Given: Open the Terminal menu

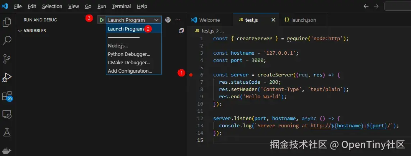Looking at the screenshot, I should [122, 6].
